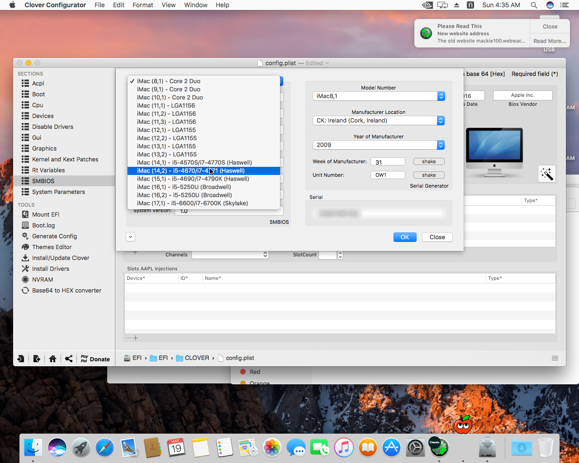Add a Slots AAPL injection row with plus
This screenshot has width=579, height=463.
click(135, 338)
